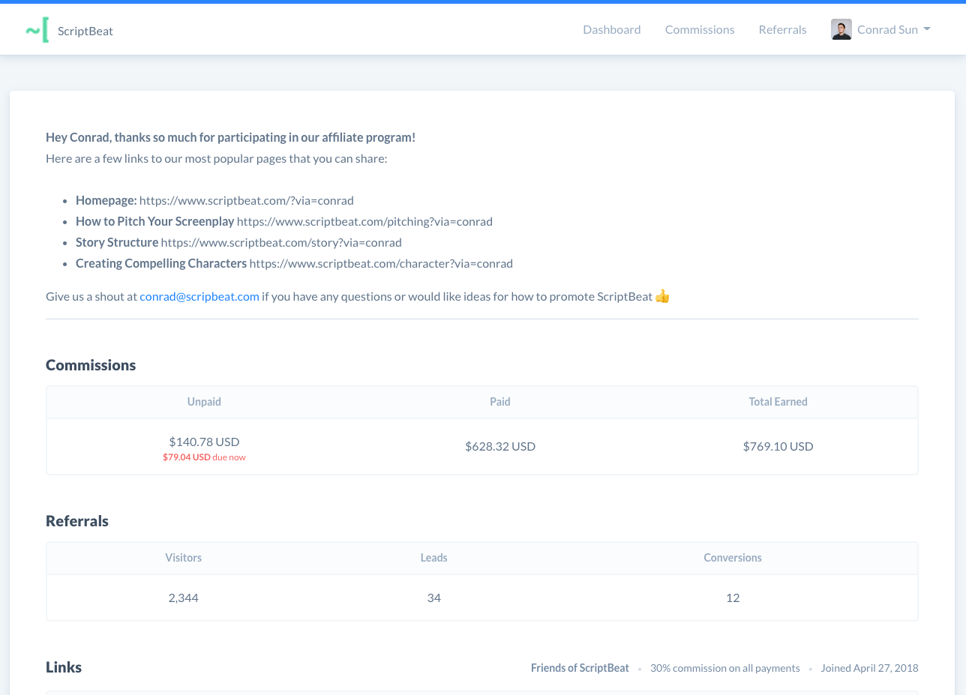
Task: Expand the Conrad Sun user dropdown
Action: click(x=893, y=29)
